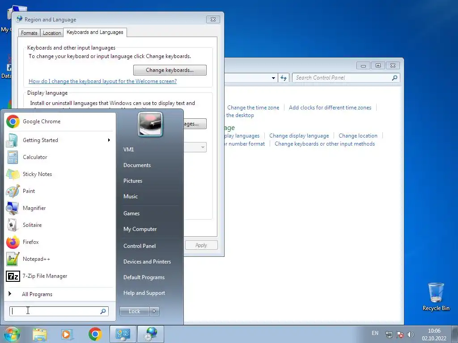Open Notepad++ from the Start menu
Screen dimensions: 458x343
(x=59, y=259)
